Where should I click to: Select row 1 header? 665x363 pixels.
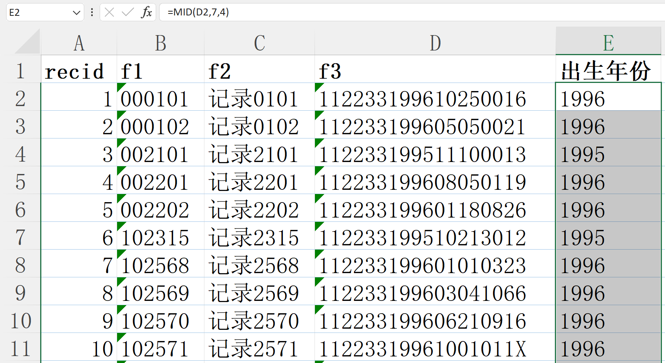20,71
